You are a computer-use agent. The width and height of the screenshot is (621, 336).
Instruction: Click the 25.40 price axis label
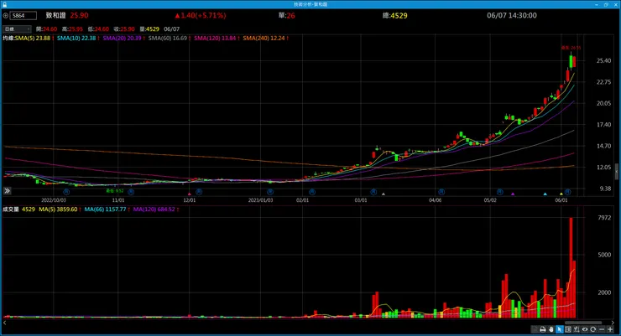pyautogui.click(x=603, y=60)
